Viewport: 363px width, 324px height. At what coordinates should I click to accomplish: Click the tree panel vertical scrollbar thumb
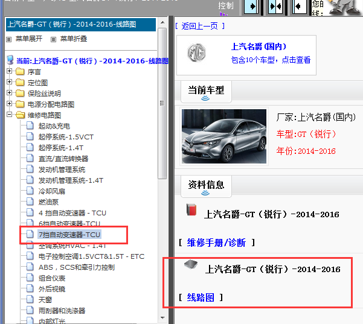[162, 103]
